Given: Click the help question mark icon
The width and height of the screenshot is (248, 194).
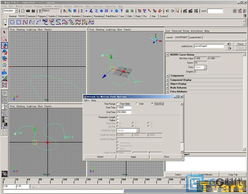Looking at the screenshot, I should (x=122, y=11).
